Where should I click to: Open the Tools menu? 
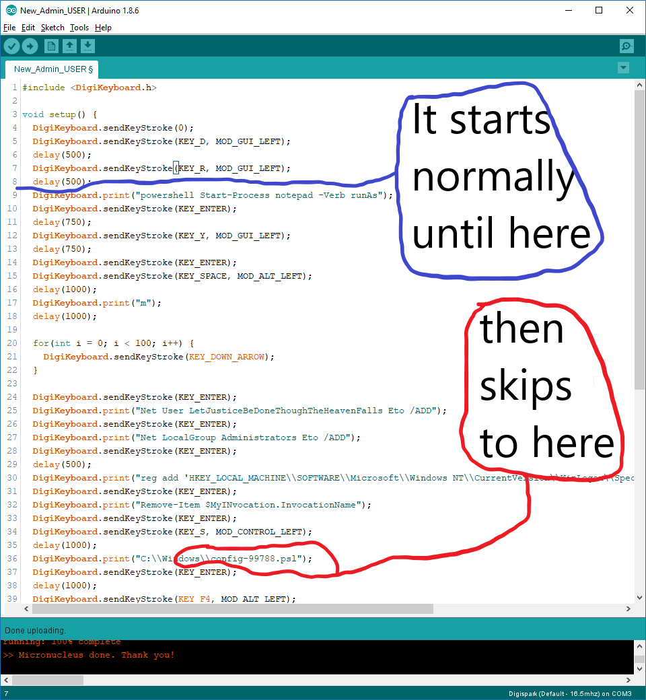[x=79, y=28]
